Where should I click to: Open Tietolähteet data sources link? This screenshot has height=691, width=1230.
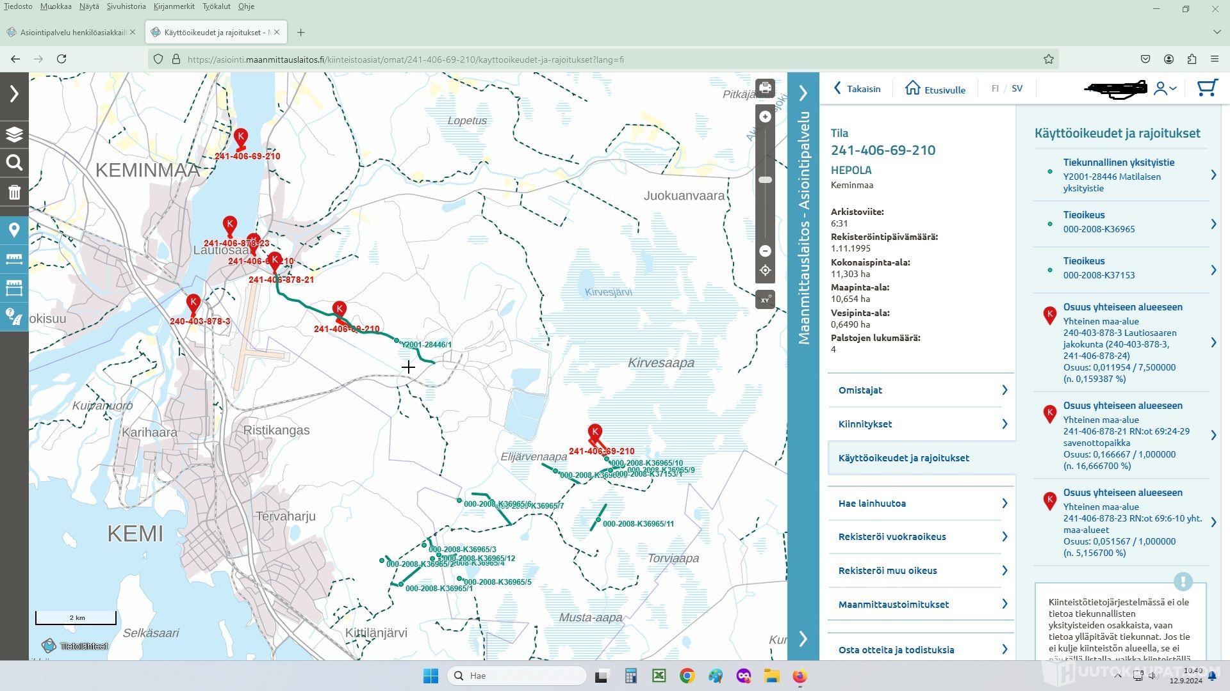76,646
